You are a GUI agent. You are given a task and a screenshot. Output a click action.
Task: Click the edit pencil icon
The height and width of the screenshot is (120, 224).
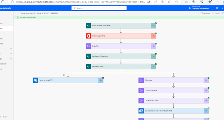click(222, 13)
